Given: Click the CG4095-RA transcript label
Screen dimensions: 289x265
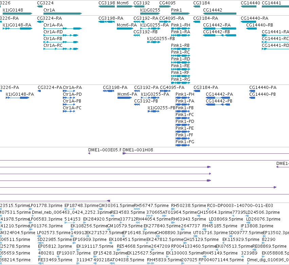Looking at the screenshot, I should [x=171, y=18].
